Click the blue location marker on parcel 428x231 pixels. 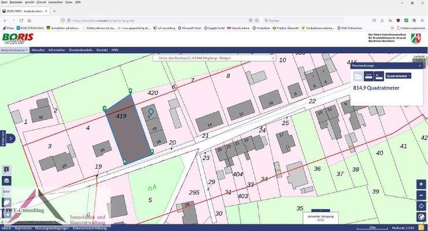coord(150,111)
